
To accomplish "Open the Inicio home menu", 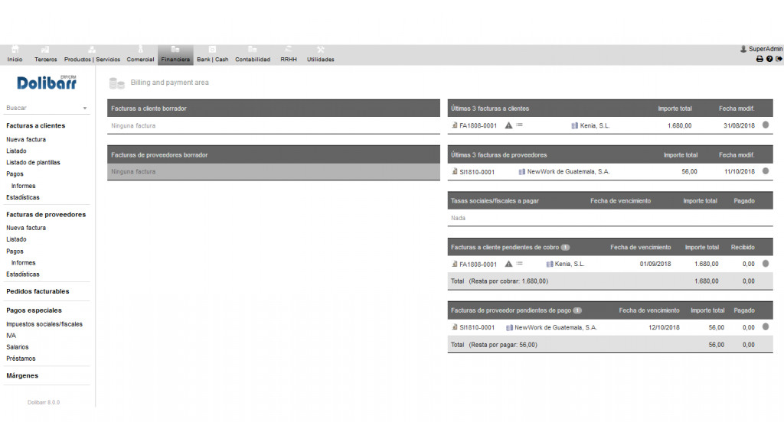I will pos(15,54).
